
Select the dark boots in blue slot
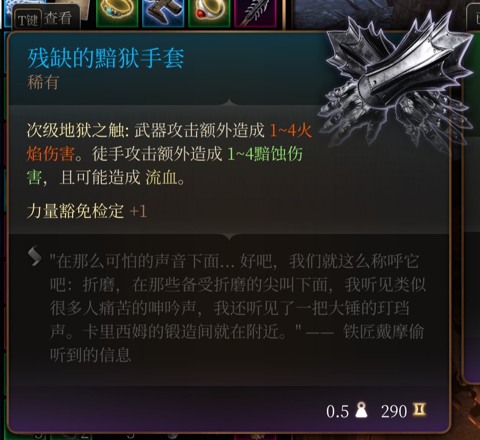[163, 13]
